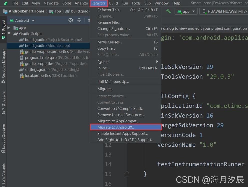Viewport: 248px width, 187px height.
Task: Click the Android Studio logo icon
Action: click(6, 3)
